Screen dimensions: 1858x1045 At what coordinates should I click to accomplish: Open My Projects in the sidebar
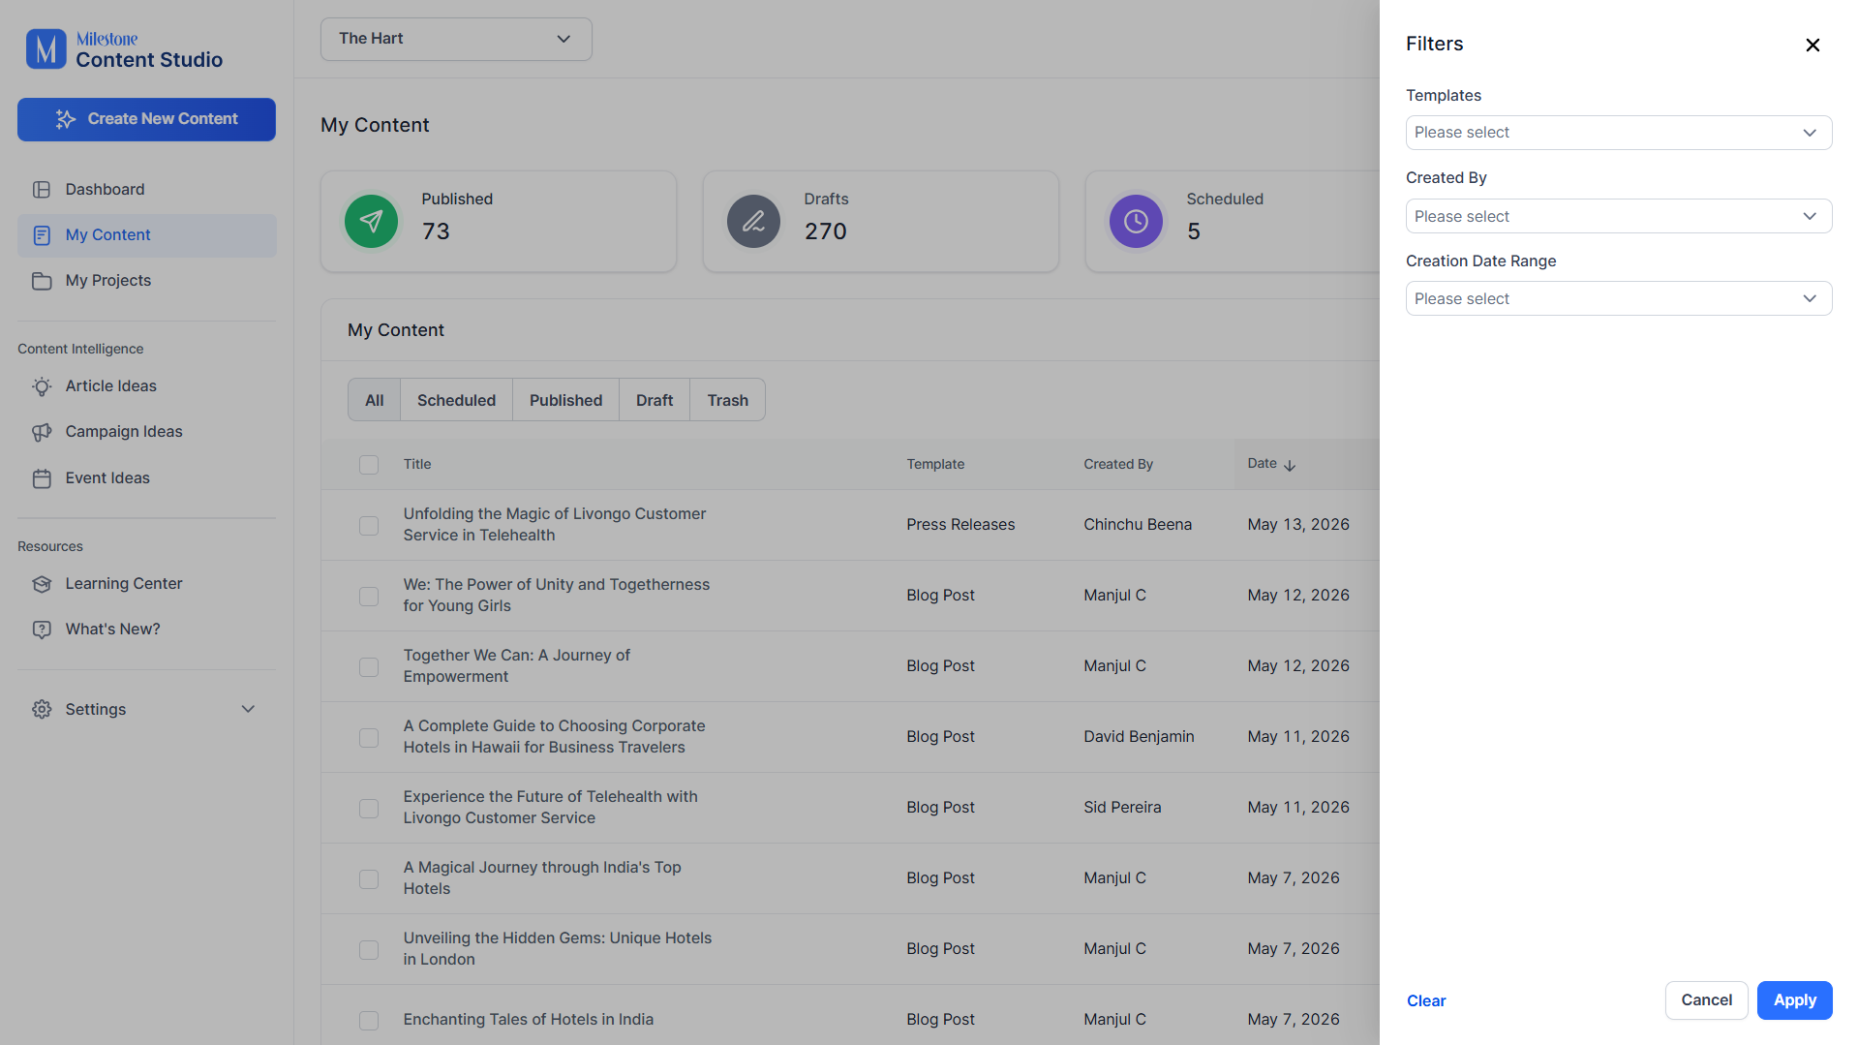tap(147, 281)
